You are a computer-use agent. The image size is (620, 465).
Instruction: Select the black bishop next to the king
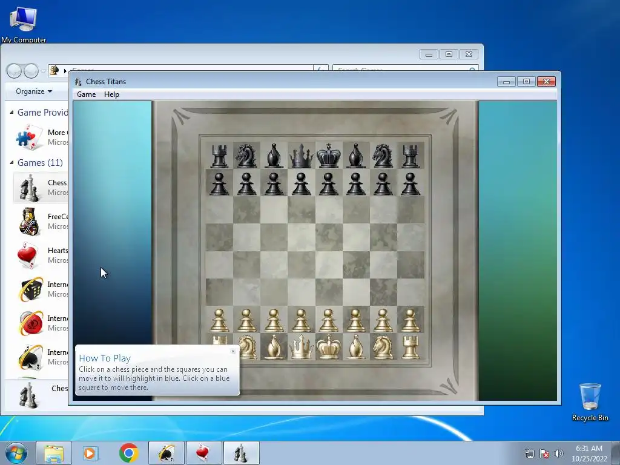(x=355, y=156)
